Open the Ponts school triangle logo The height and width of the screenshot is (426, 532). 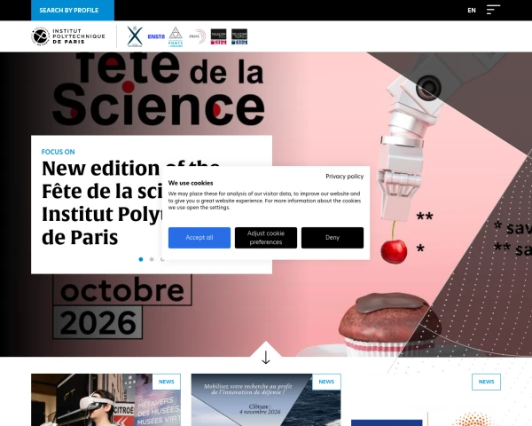coord(176,36)
